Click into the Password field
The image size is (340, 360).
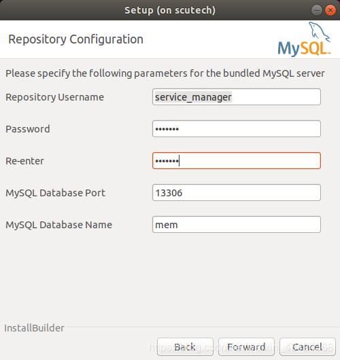click(x=237, y=129)
